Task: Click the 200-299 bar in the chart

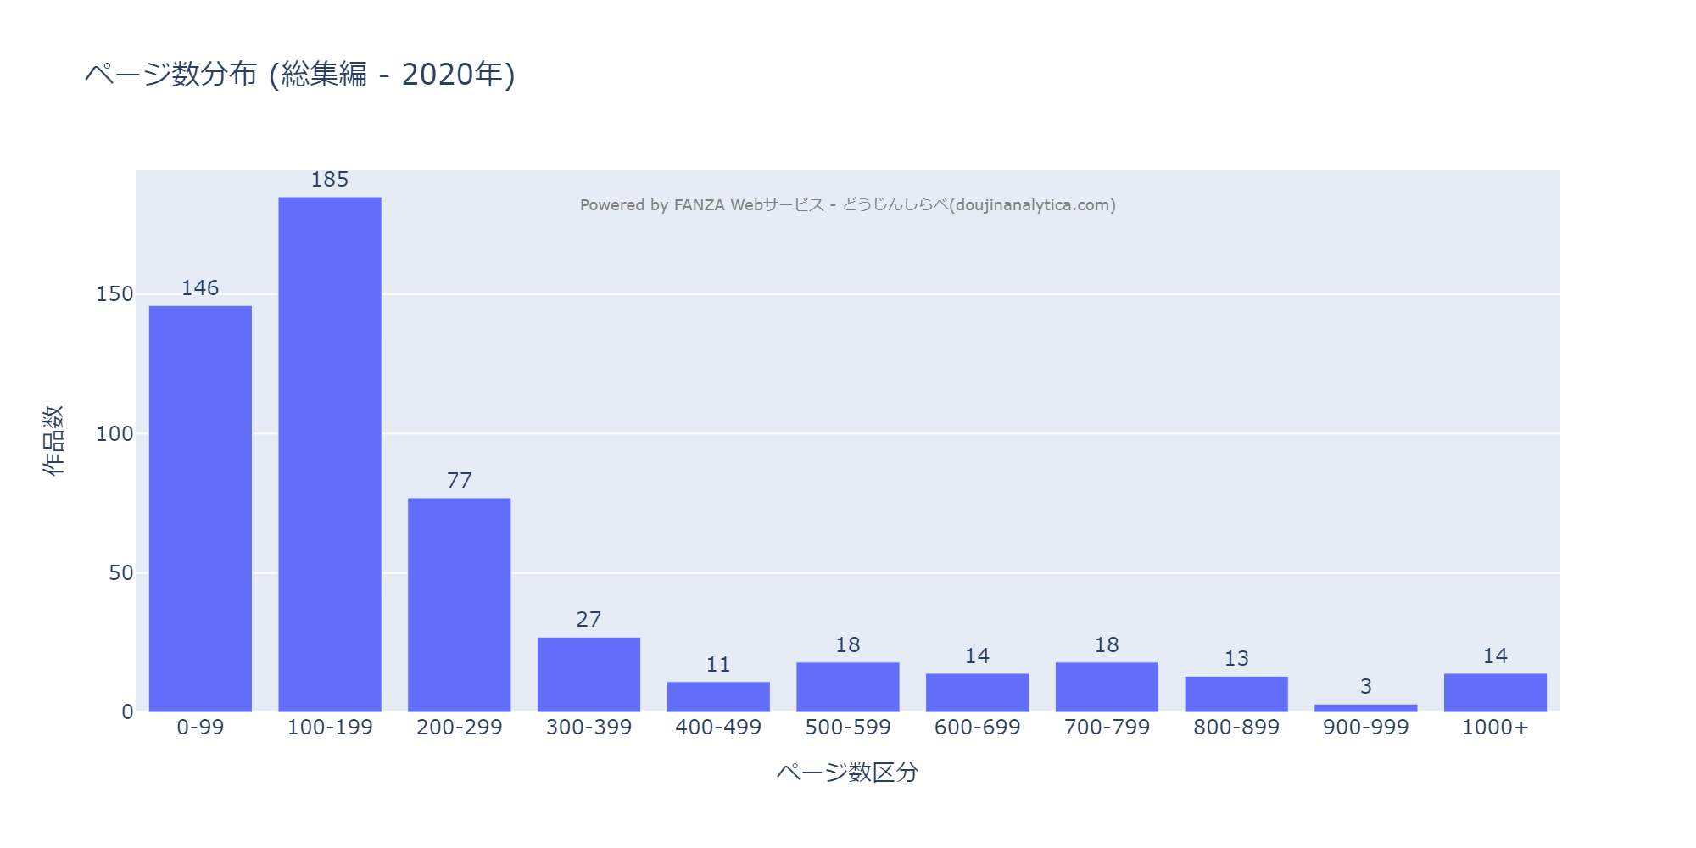Action: coord(459,605)
